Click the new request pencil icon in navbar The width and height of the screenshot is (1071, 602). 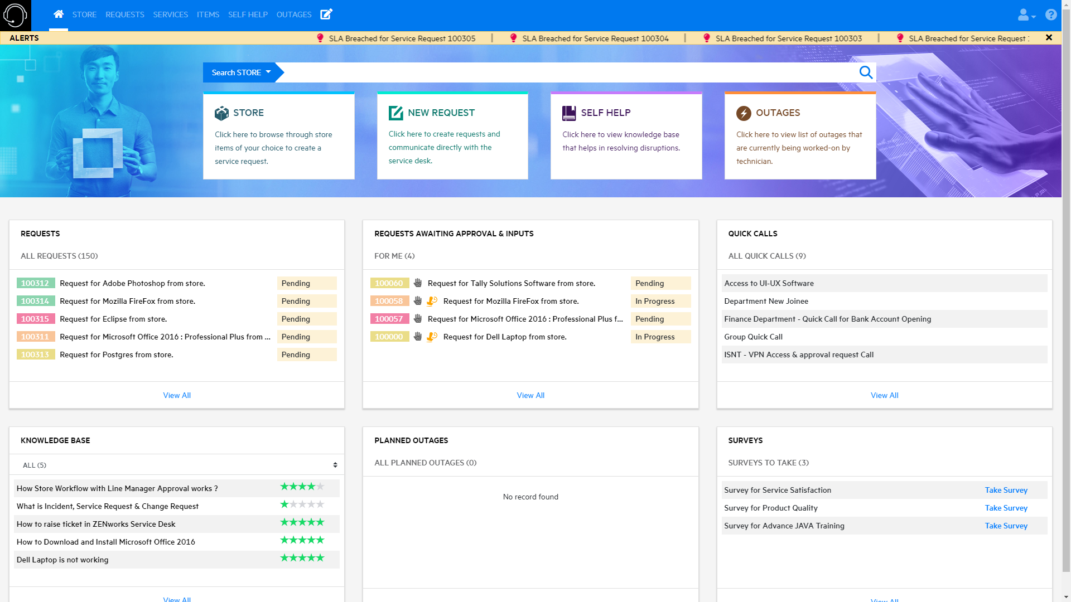[326, 14]
